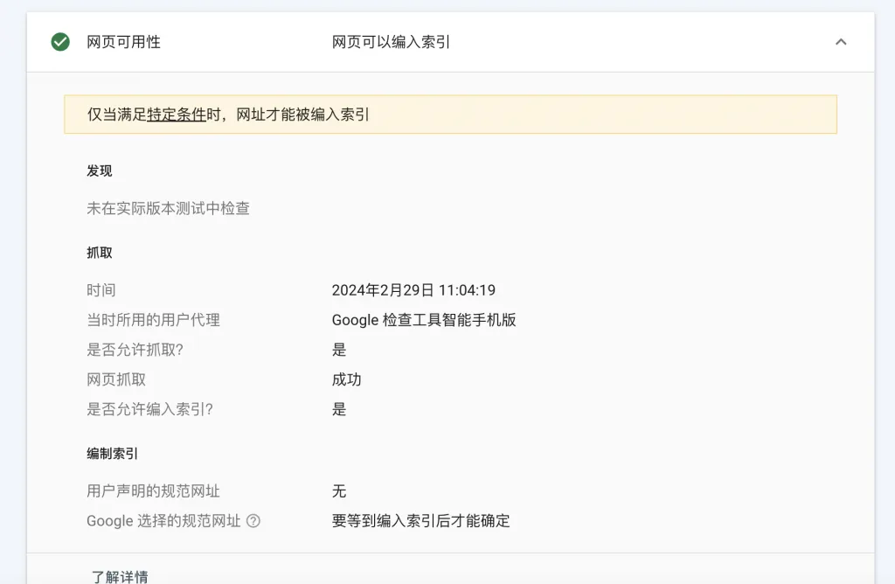Click the 要等到编入索引后才能确定 value
Image resolution: width=895 pixels, height=584 pixels.
(420, 521)
